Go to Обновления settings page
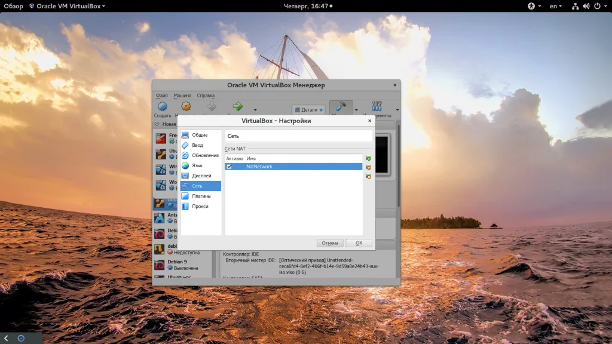The height and width of the screenshot is (344, 612). [x=204, y=155]
